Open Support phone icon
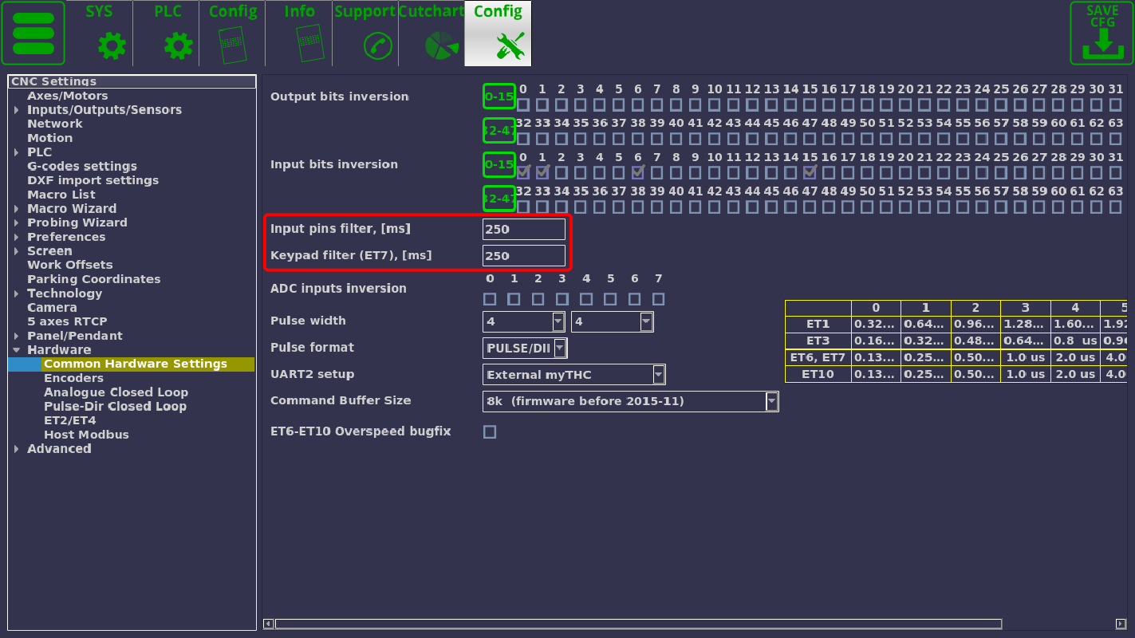The height and width of the screenshot is (638, 1135). click(x=376, y=45)
